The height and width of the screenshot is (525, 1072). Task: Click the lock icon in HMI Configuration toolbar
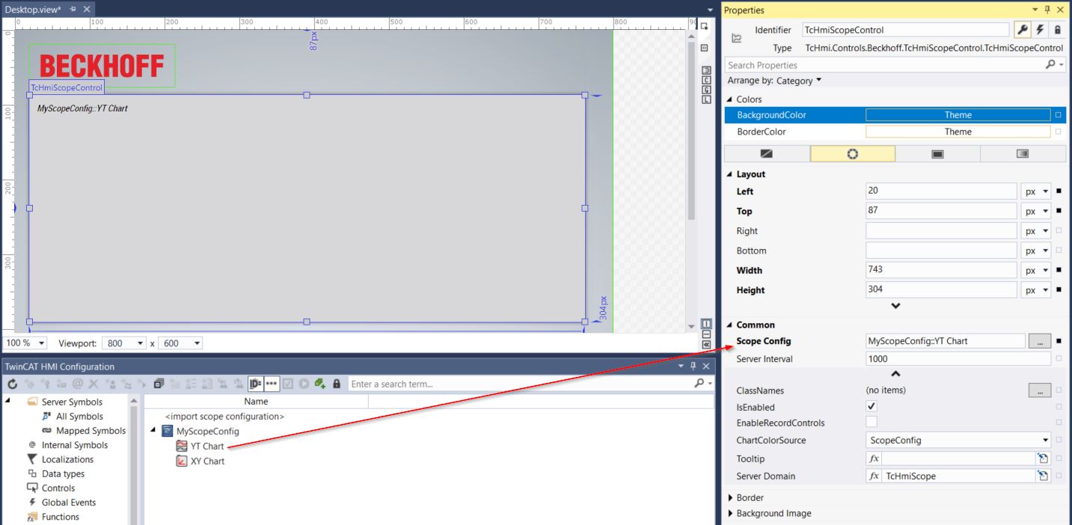[337, 384]
